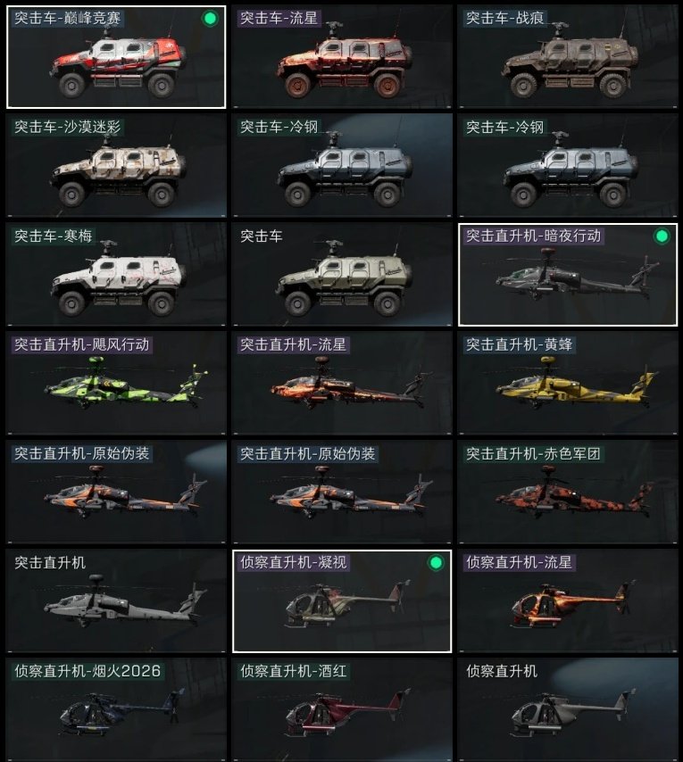
Task: Select the 突击车-沙漠迷彩 desert camo skin
Action: (116, 166)
